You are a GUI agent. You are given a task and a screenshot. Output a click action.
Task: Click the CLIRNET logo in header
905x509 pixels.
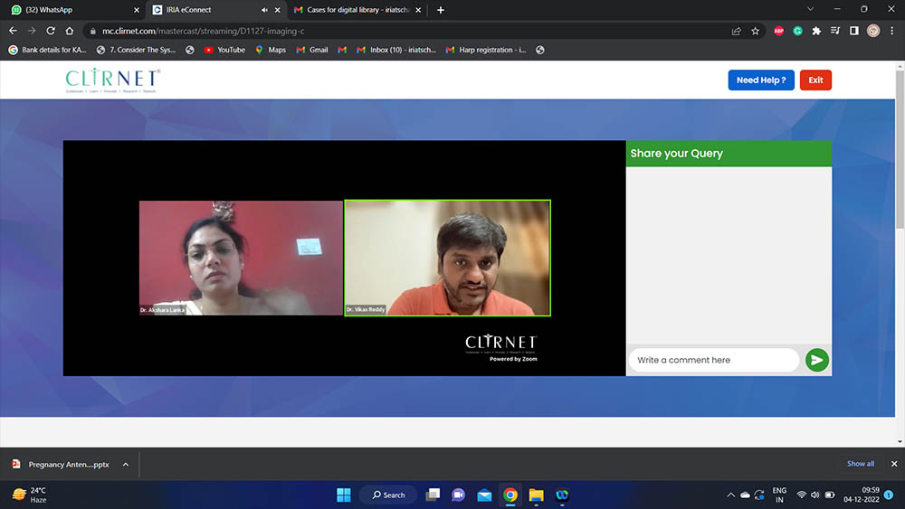pyautogui.click(x=112, y=80)
